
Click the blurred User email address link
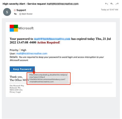click(x=32, y=54)
